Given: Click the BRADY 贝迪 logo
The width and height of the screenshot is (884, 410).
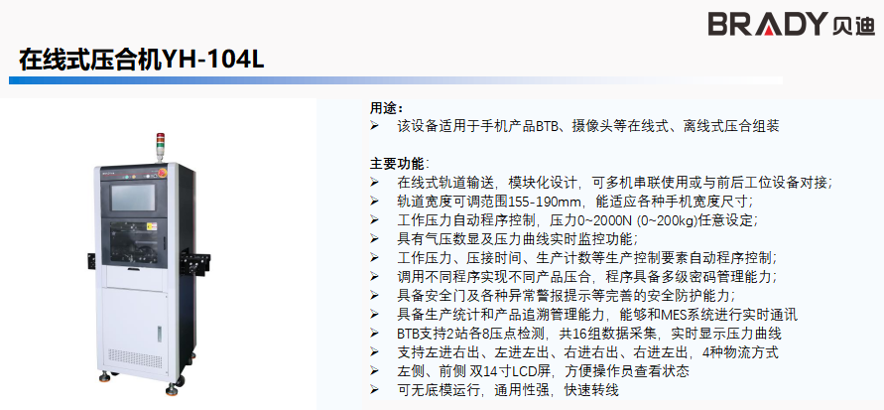Looking at the screenshot, I should coord(792,24).
